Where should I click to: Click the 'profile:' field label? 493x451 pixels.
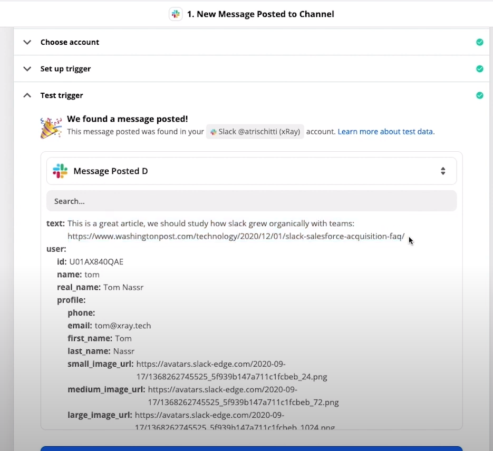point(71,300)
